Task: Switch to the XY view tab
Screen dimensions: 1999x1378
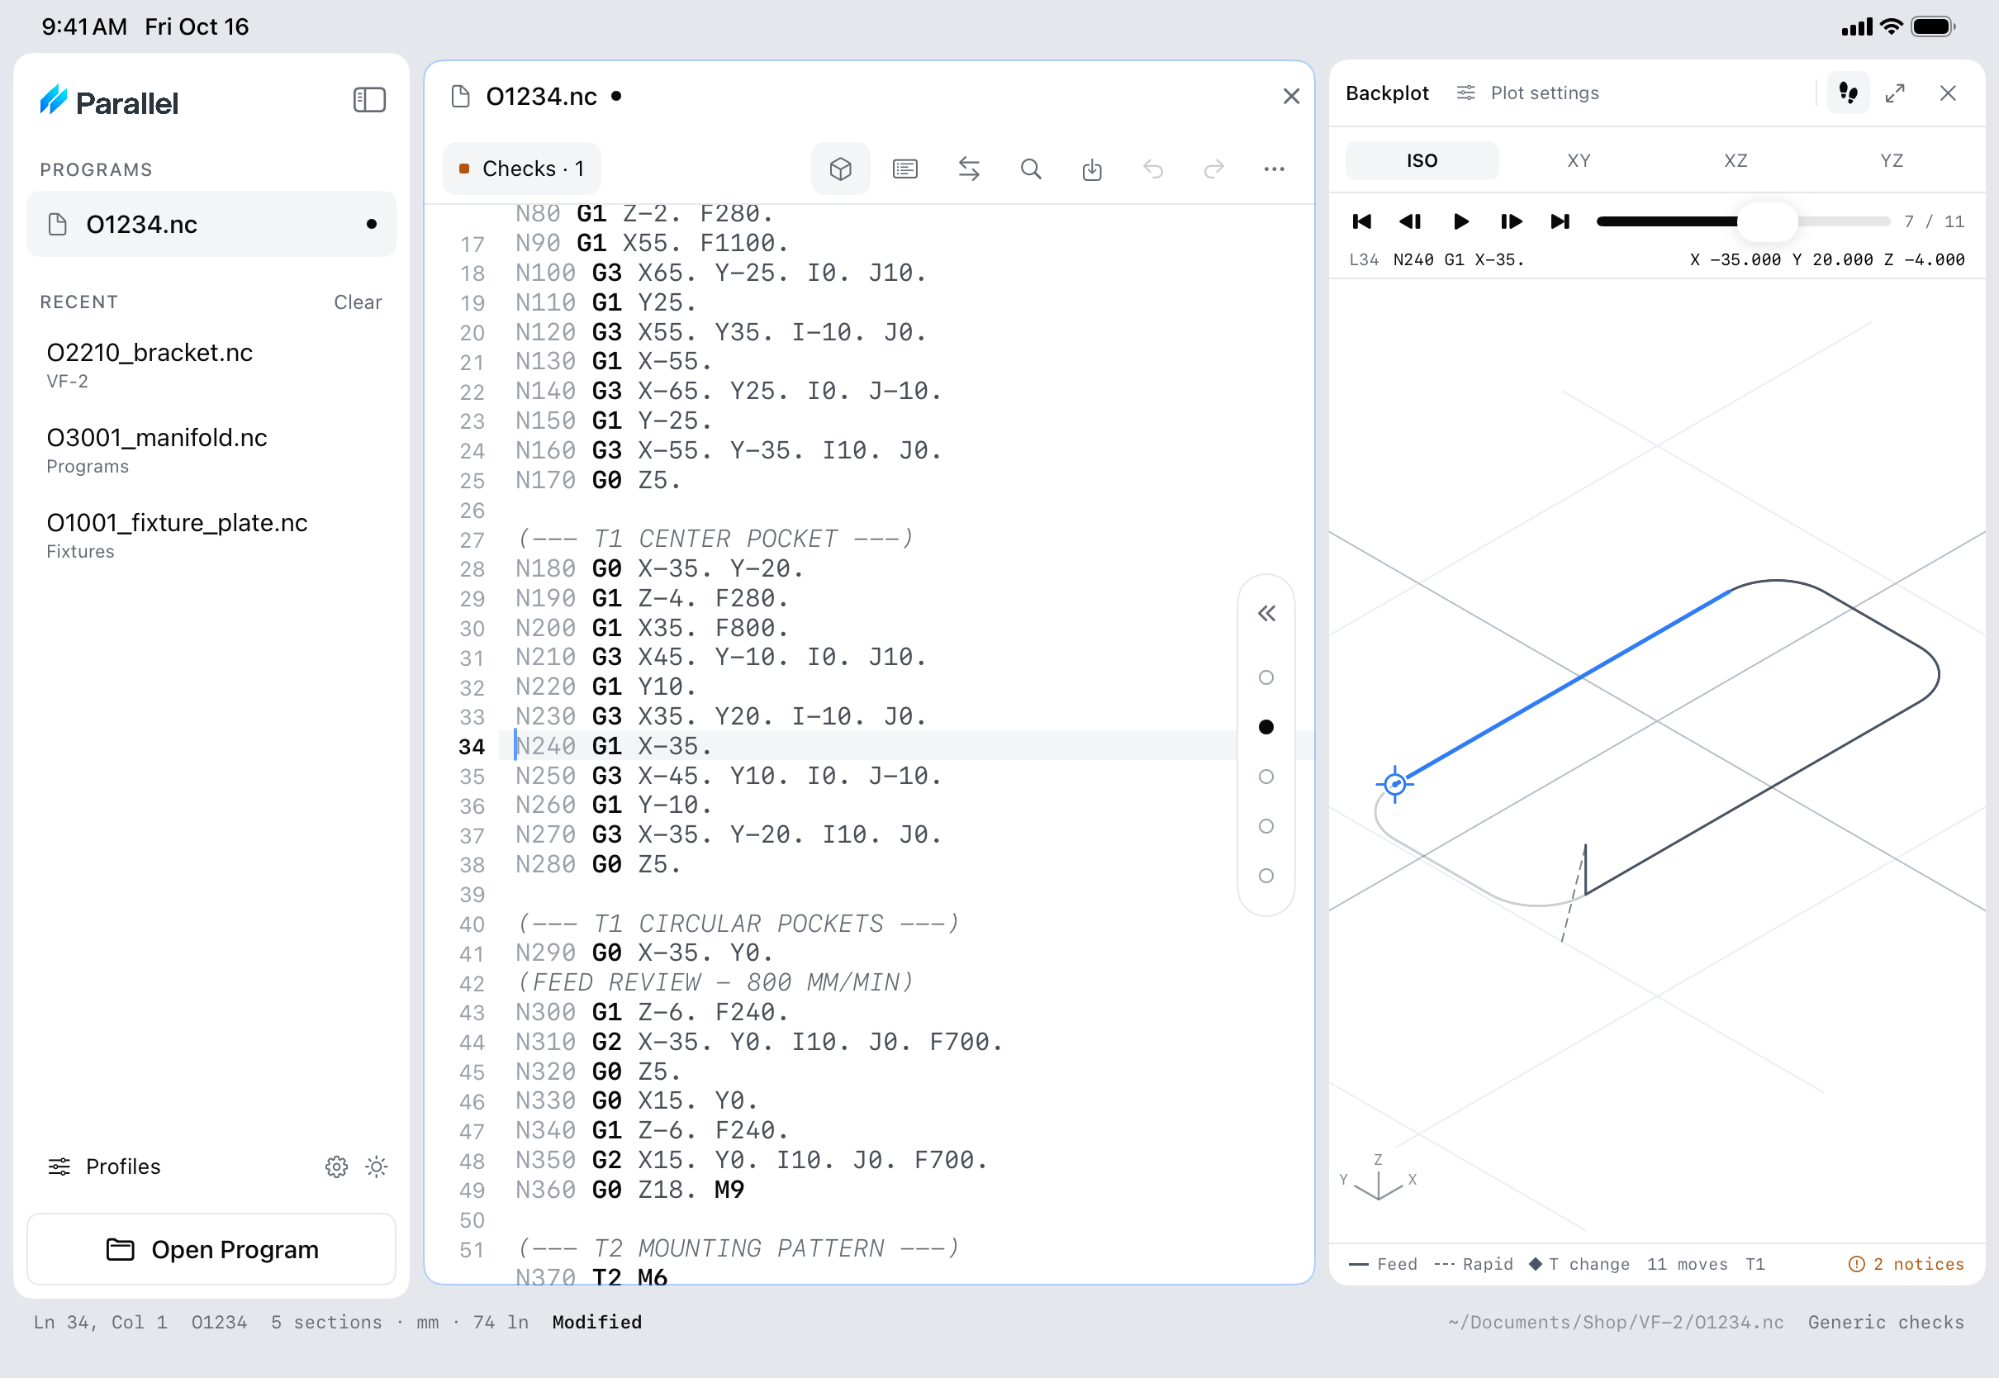Action: 1579,160
